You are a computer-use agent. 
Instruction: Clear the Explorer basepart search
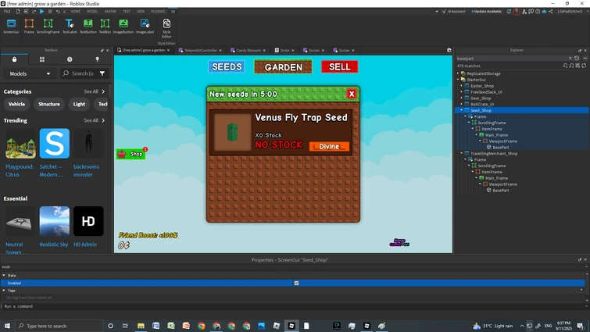[x=570, y=59]
